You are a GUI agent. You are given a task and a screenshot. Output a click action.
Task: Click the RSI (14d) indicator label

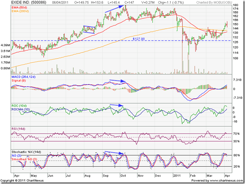click(x=18, y=129)
